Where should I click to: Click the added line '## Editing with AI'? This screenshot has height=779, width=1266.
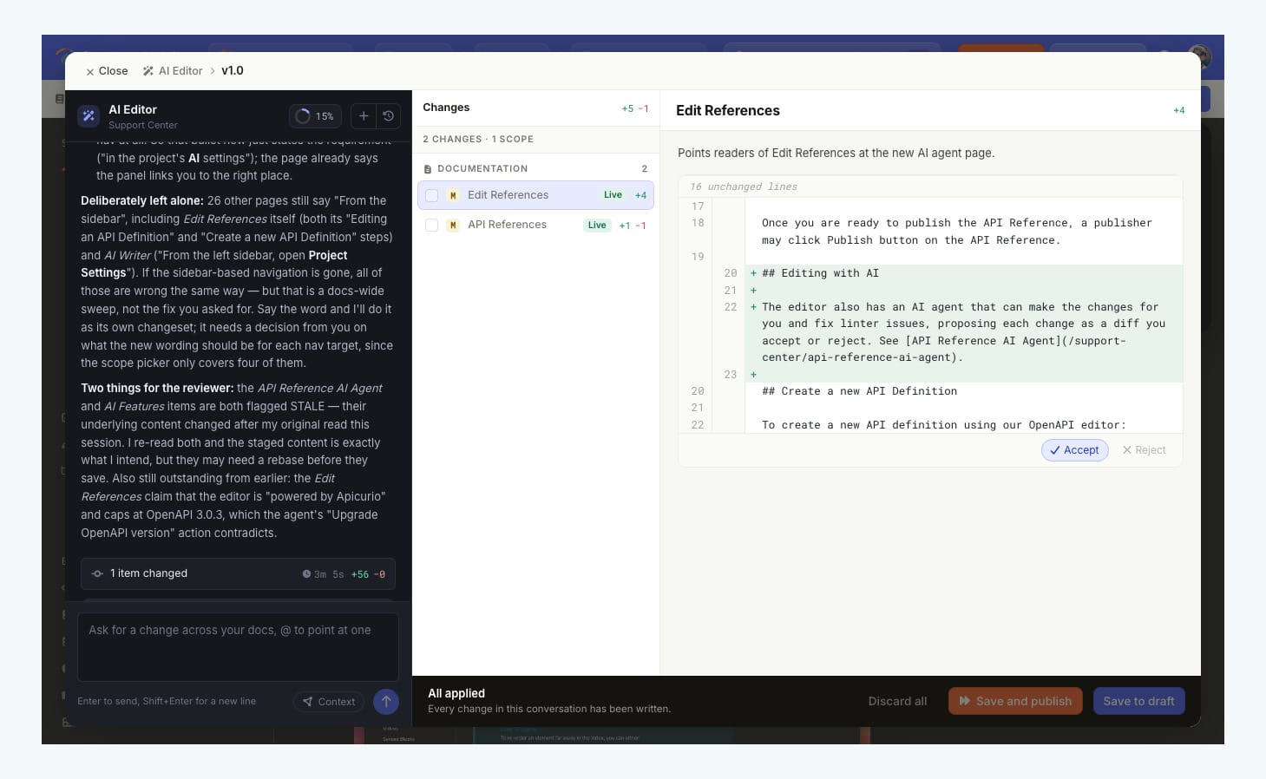point(820,273)
